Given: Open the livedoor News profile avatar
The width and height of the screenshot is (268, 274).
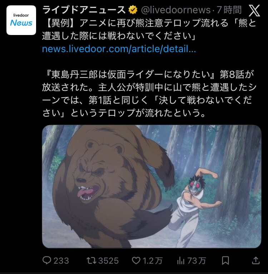Looking at the screenshot, I should click(21, 20).
